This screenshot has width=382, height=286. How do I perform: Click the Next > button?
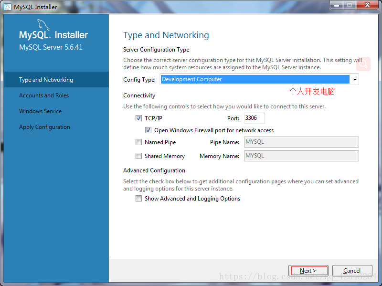308,271
